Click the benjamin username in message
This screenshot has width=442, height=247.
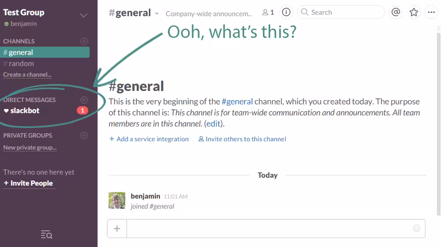click(x=146, y=196)
